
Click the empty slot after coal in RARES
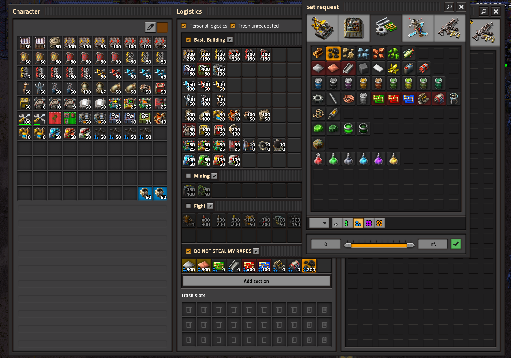[324, 266]
